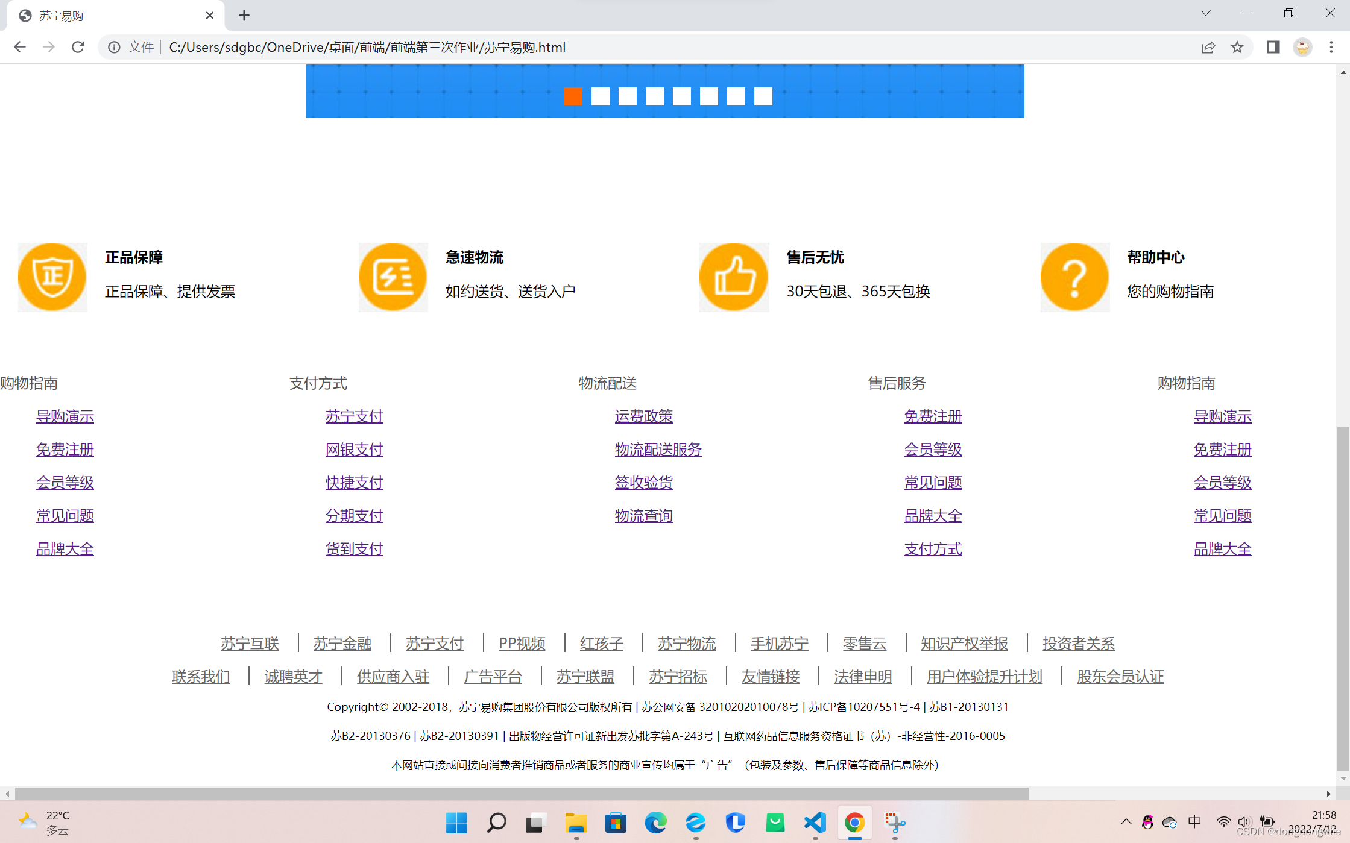
Task: Close the 苏宁易购 tab
Action: 210,16
